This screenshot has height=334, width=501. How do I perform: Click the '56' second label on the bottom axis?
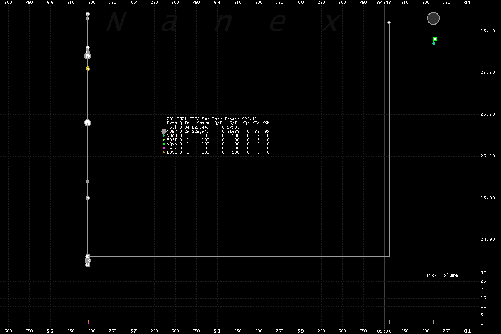(x=50, y=331)
